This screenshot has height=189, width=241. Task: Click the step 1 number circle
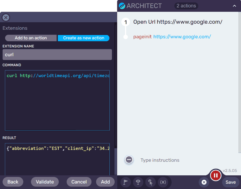[x=126, y=22]
